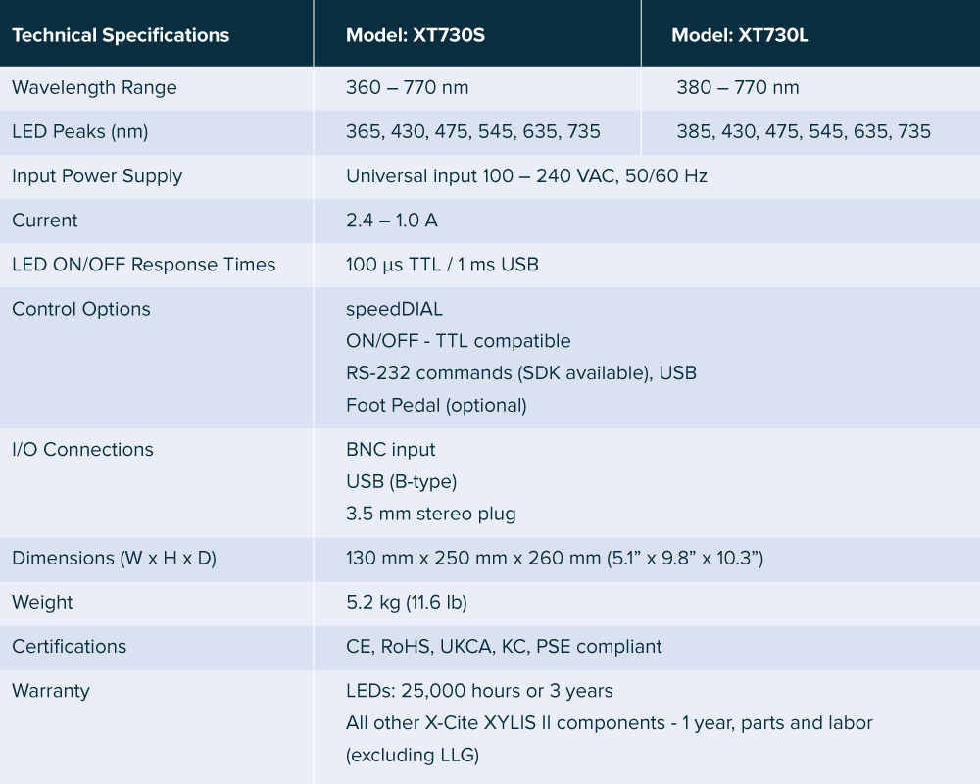The image size is (980, 784).
Task: Click the Input Power Supply label
Action: tap(97, 176)
